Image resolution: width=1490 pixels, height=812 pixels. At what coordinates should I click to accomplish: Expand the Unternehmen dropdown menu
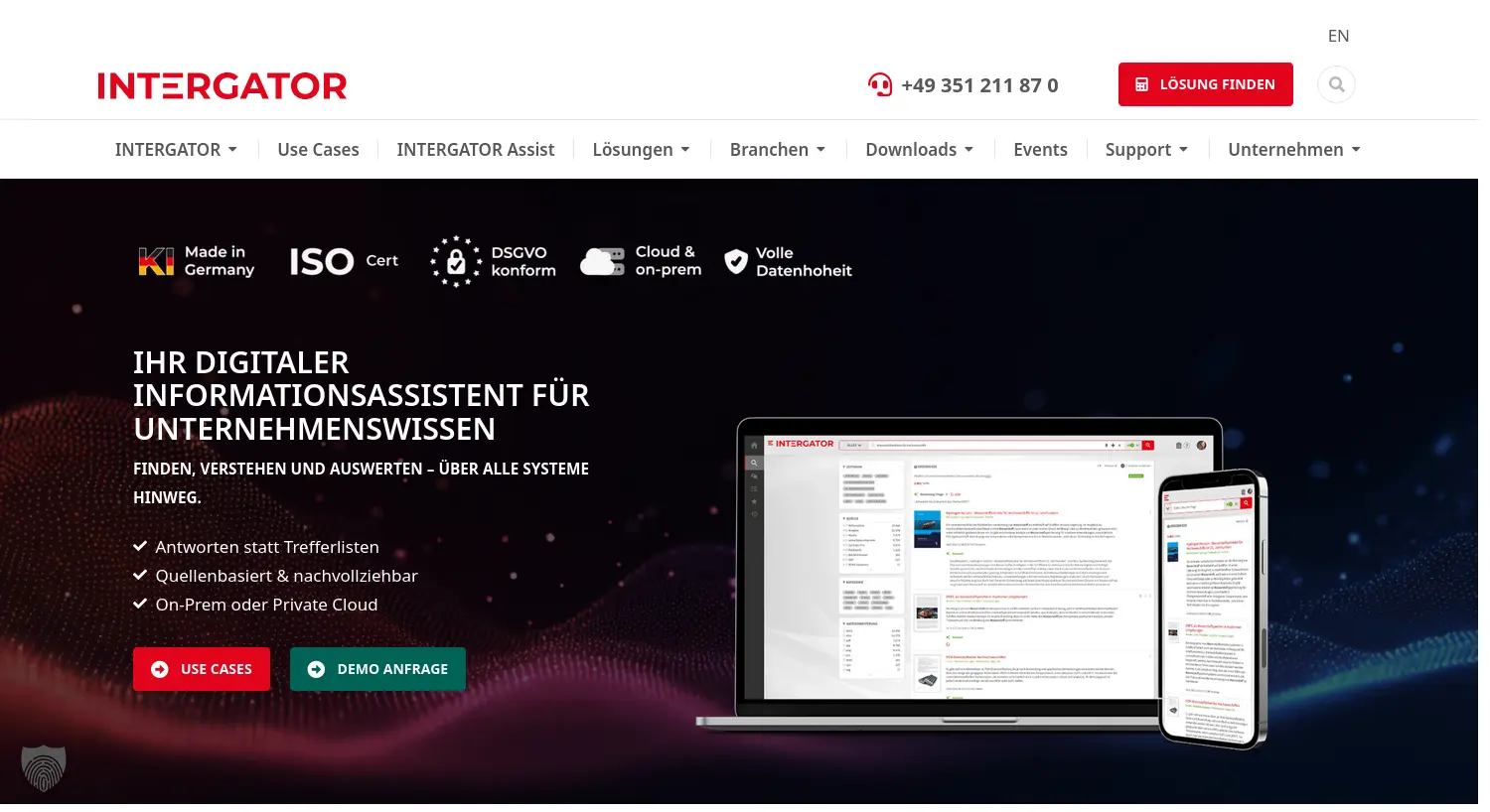[1294, 150]
